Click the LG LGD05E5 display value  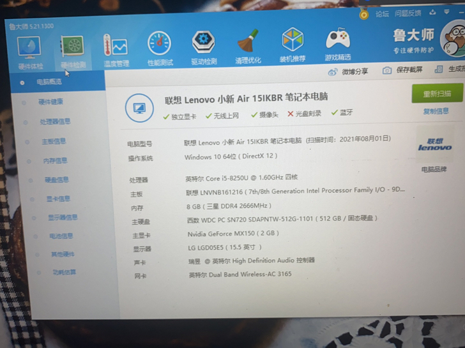point(225,247)
